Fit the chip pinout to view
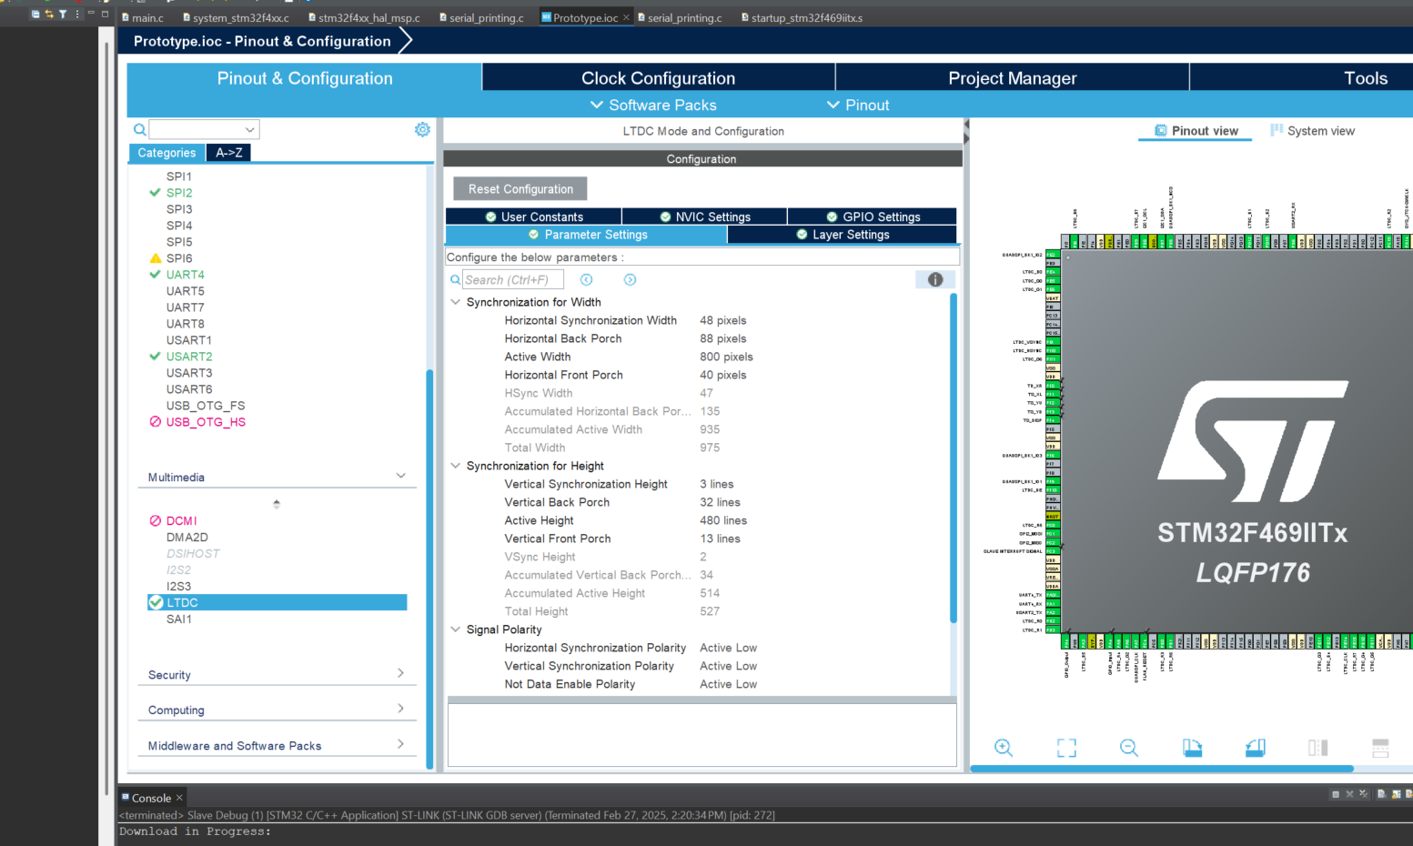This screenshot has height=846, width=1413. coord(1066,748)
